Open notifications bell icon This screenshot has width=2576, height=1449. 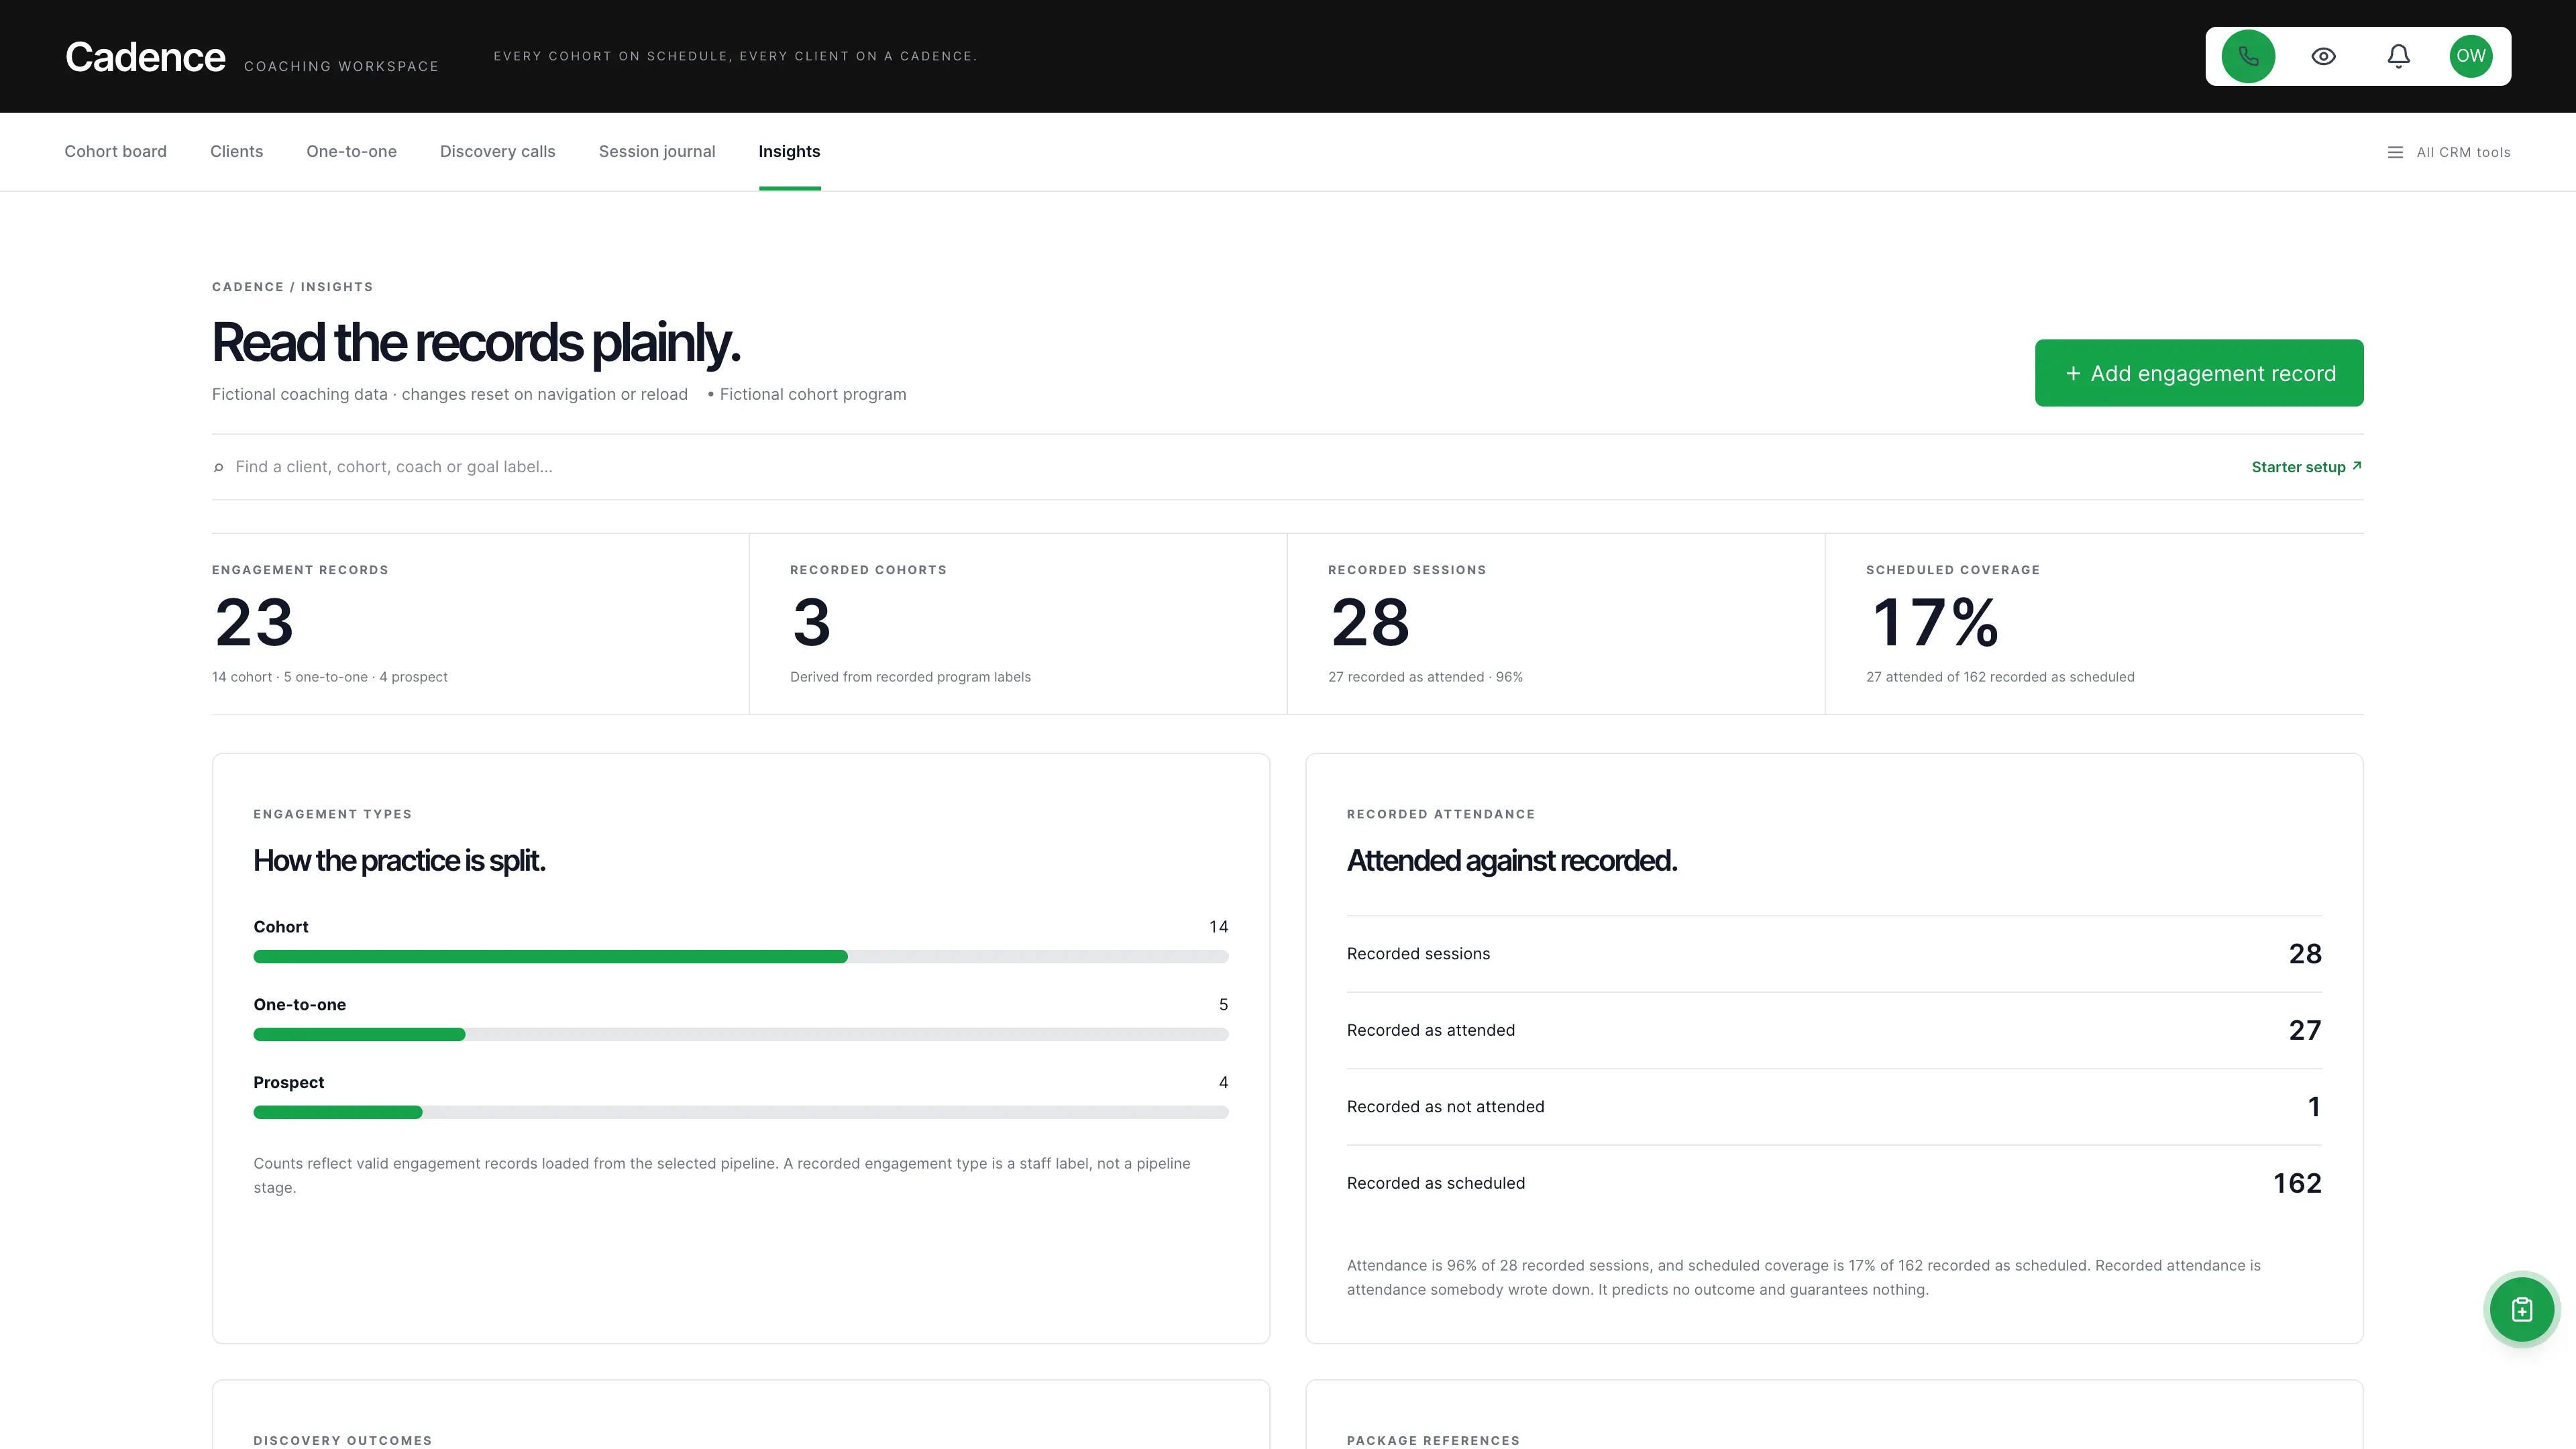[2398, 56]
